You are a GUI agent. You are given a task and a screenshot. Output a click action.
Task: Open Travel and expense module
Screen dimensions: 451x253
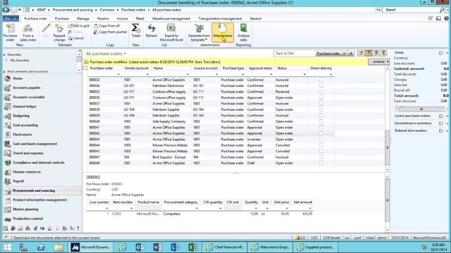click(x=28, y=153)
